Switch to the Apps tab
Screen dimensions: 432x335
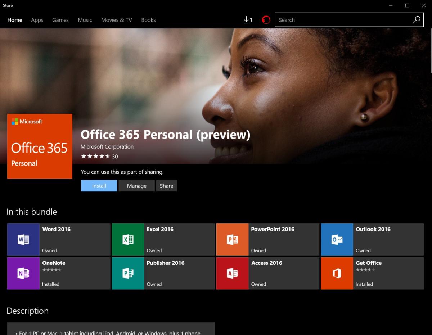(x=37, y=20)
